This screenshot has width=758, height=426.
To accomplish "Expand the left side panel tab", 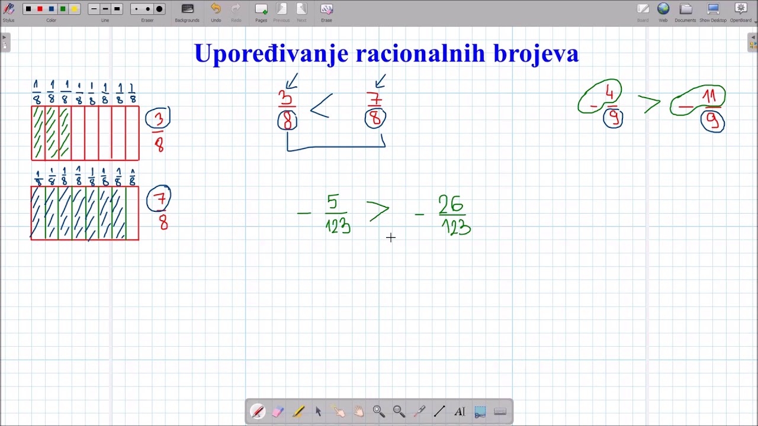I will (5, 43).
